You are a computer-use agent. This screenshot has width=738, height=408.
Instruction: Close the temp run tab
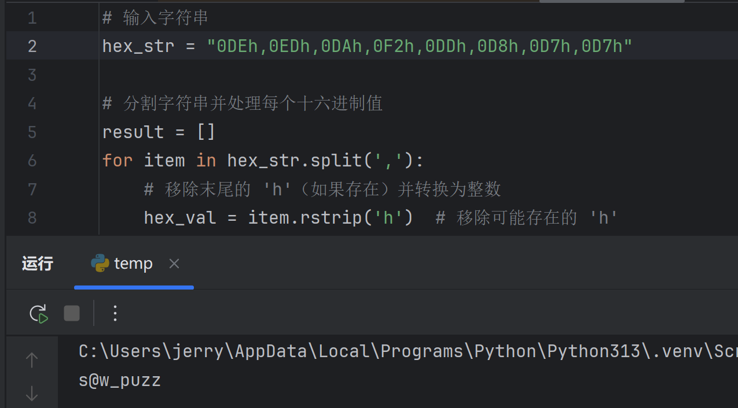(174, 264)
